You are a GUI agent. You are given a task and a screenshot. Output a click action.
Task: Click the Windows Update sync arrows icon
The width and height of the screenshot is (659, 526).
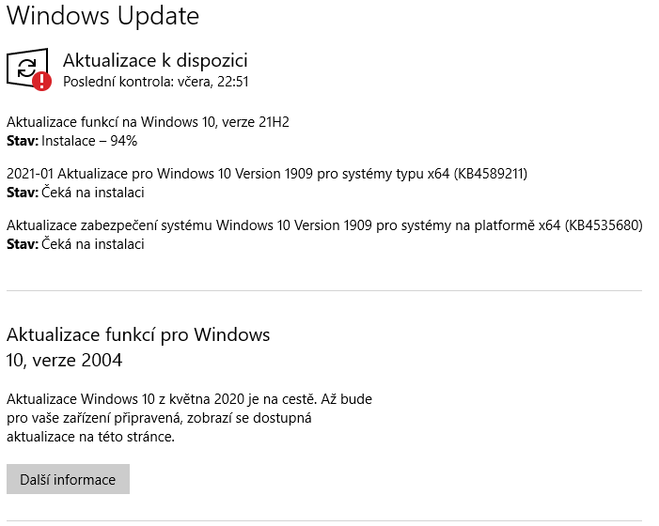27,66
